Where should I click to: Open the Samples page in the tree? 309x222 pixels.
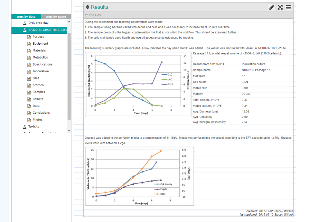click(39, 92)
